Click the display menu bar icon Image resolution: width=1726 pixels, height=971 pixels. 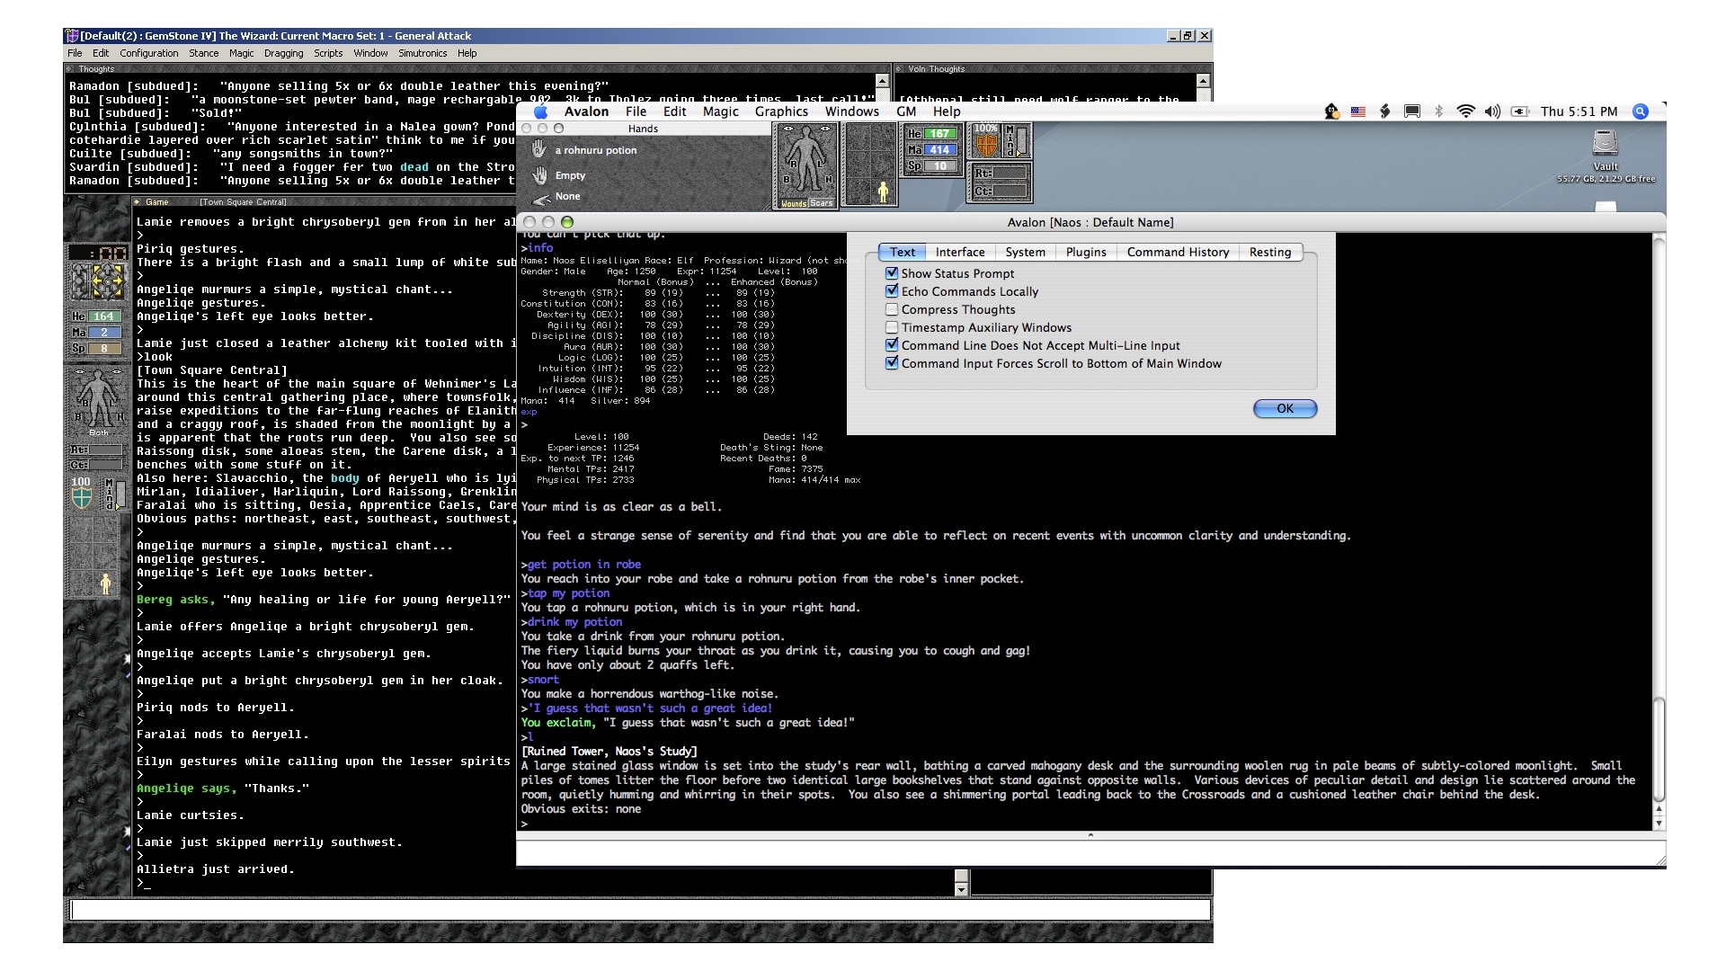(x=1412, y=111)
